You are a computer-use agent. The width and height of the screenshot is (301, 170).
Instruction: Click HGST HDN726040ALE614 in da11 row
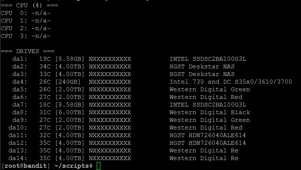pyautogui.click(x=208, y=135)
